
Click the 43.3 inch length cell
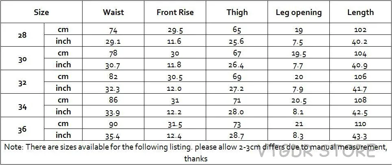point(360,135)
